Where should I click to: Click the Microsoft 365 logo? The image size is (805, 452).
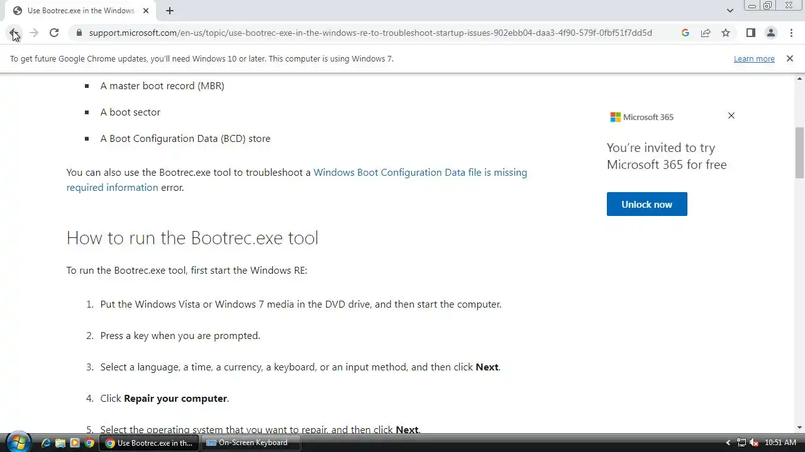pos(642,117)
